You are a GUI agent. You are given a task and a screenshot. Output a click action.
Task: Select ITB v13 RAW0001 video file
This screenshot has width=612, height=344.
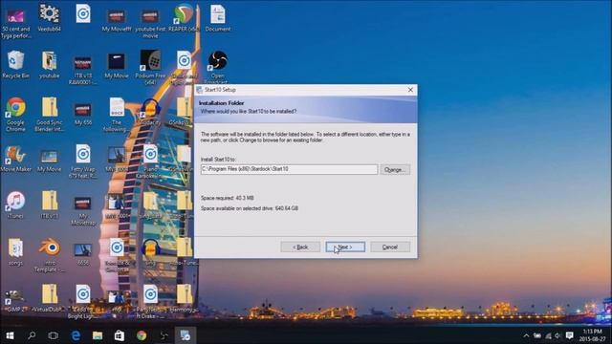tap(83, 70)
